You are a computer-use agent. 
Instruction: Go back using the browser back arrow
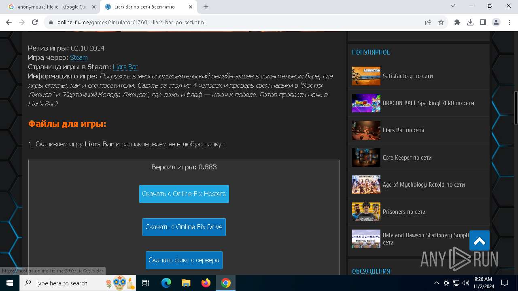pyautogui.click(x=9, y=22)
